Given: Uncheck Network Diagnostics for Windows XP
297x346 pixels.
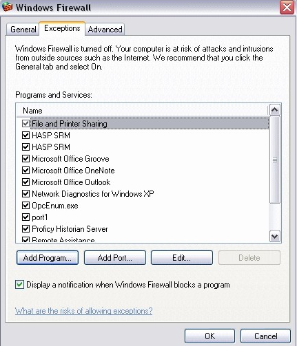Looking at the screenshot, I should tap(25, 194).
